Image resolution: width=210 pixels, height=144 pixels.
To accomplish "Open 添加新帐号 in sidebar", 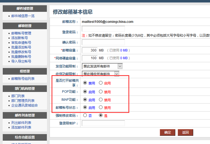I will tap(20, 38).
